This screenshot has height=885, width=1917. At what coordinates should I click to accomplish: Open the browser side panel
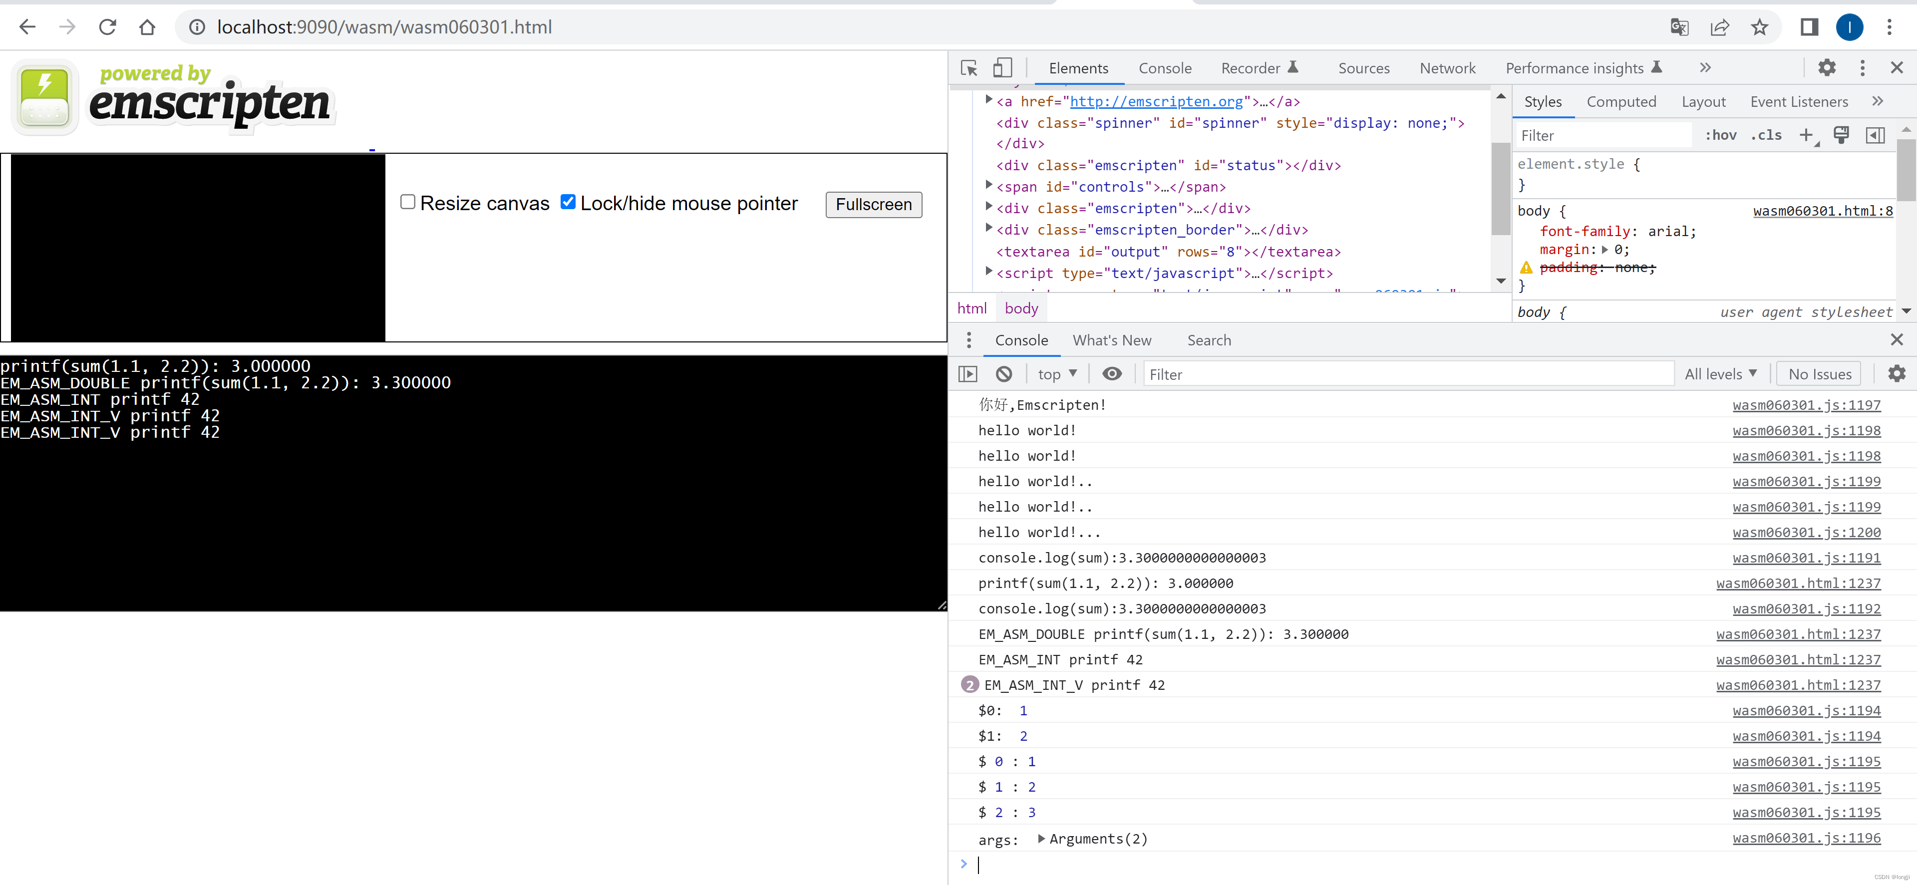click(x=1810, y=27)
